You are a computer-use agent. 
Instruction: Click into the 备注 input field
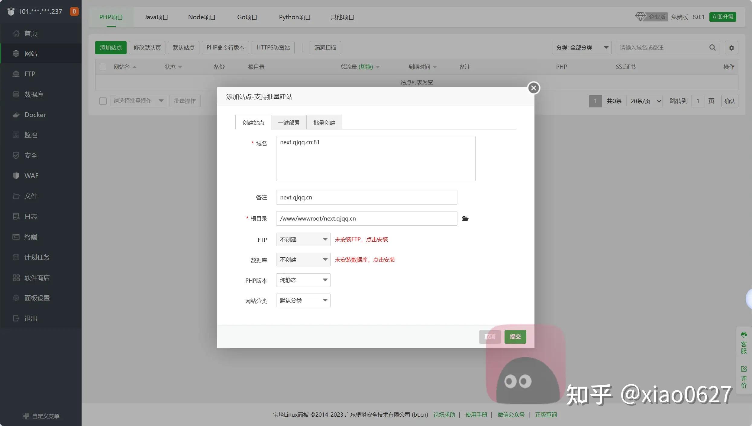[366, 197]
